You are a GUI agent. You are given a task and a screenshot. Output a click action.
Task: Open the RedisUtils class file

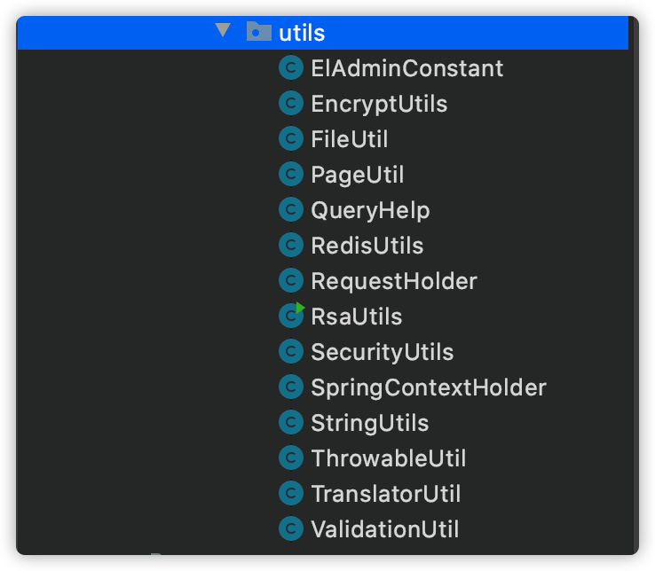[x=367, y=246]
